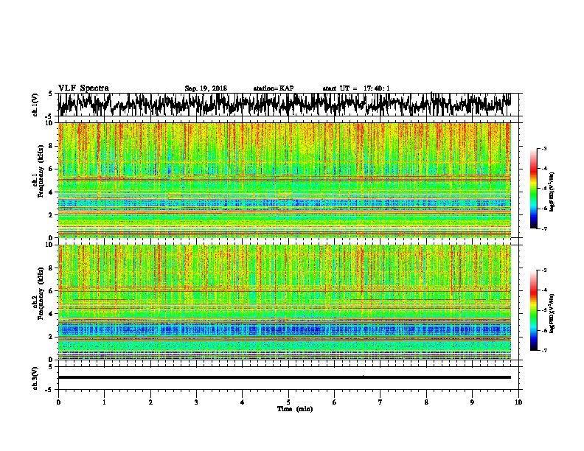584x451 pixels.
Task: Click inside the ch.2 spectrogram panel
Action: coord(288,302)
